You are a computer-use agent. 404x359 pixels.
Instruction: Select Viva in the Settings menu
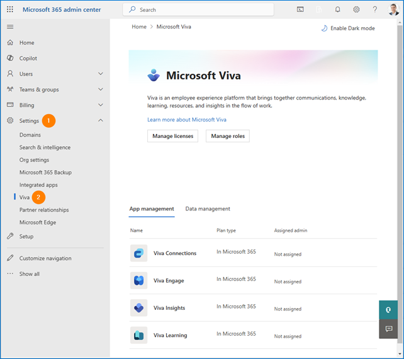point(25,197)
